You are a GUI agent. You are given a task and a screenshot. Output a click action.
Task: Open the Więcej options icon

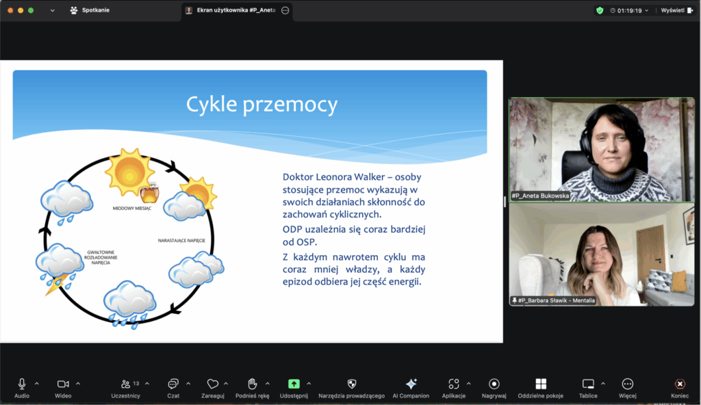627,384
